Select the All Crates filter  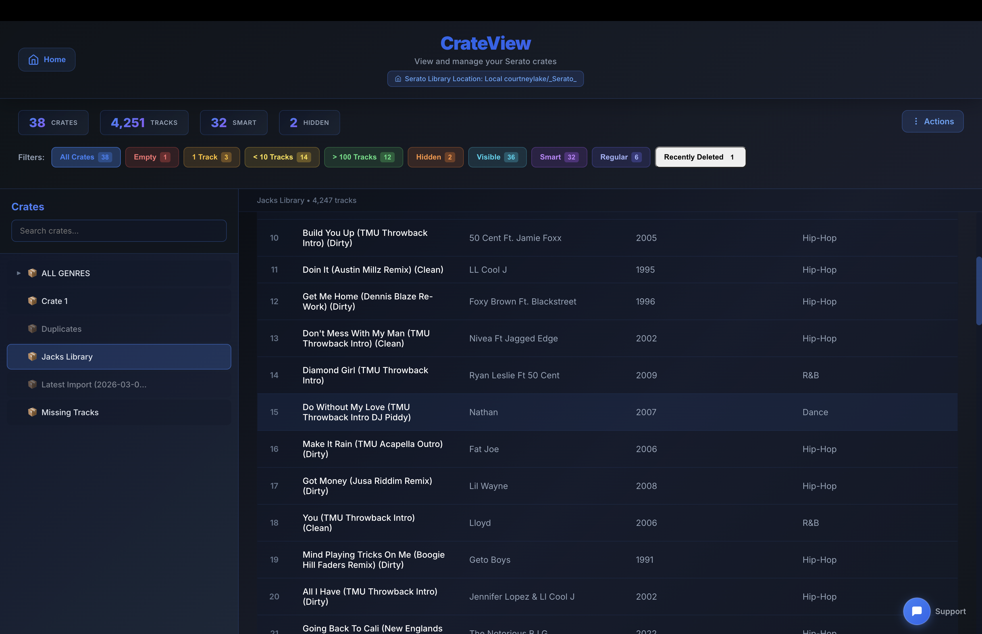click(x=86, y=157)
